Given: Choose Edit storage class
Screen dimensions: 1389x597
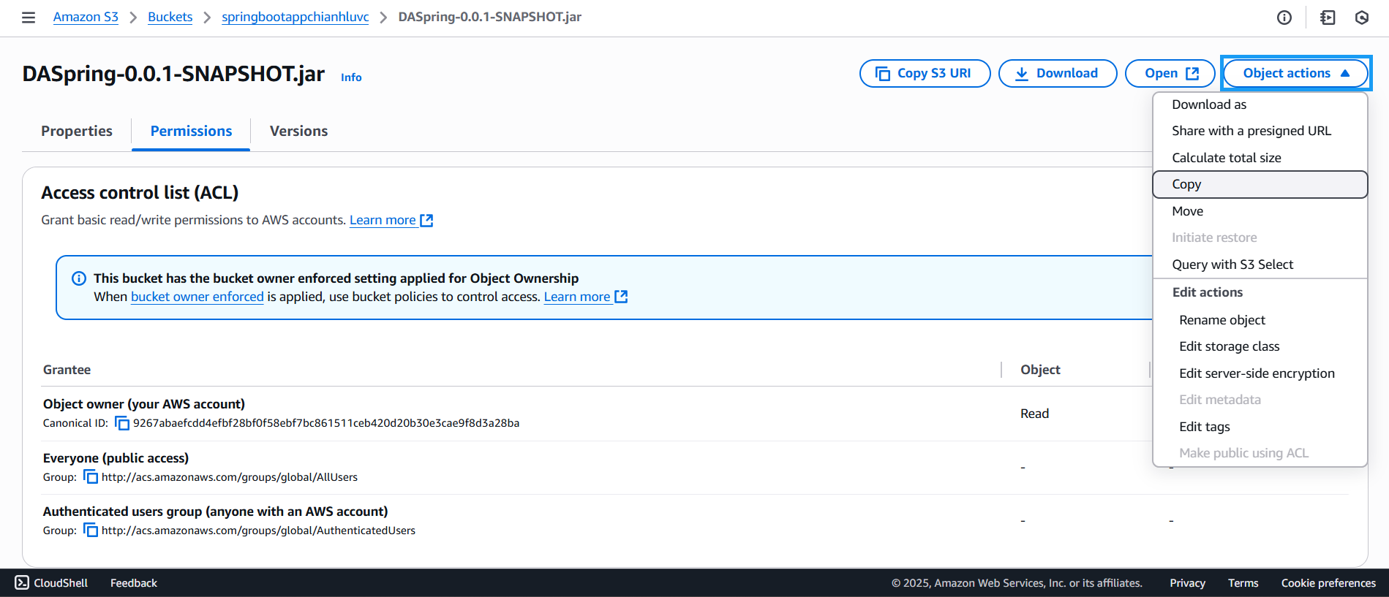Looking at the screenshot, I should click(1260, 346).
